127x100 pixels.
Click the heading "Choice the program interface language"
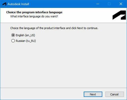(x=34, y=12)
